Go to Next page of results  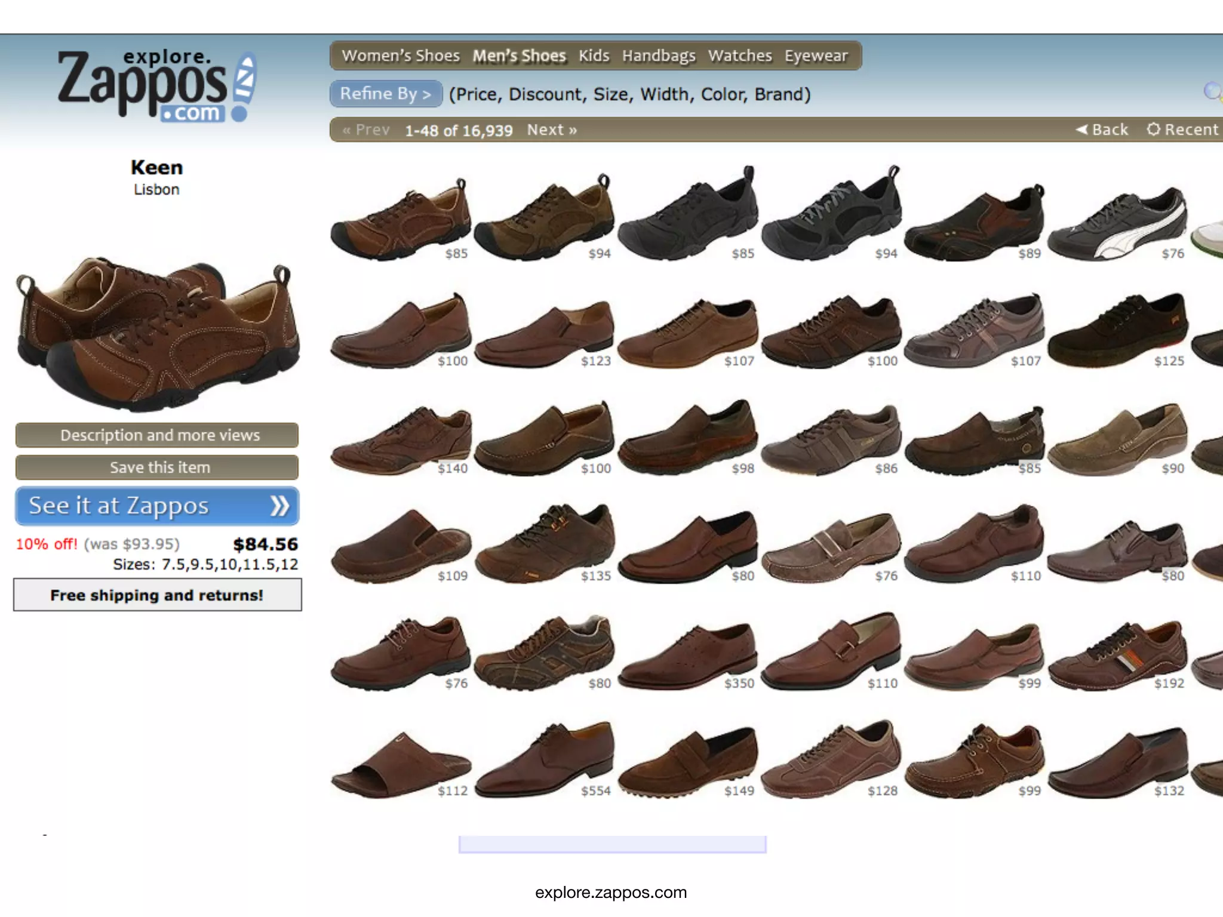(552, 130)
